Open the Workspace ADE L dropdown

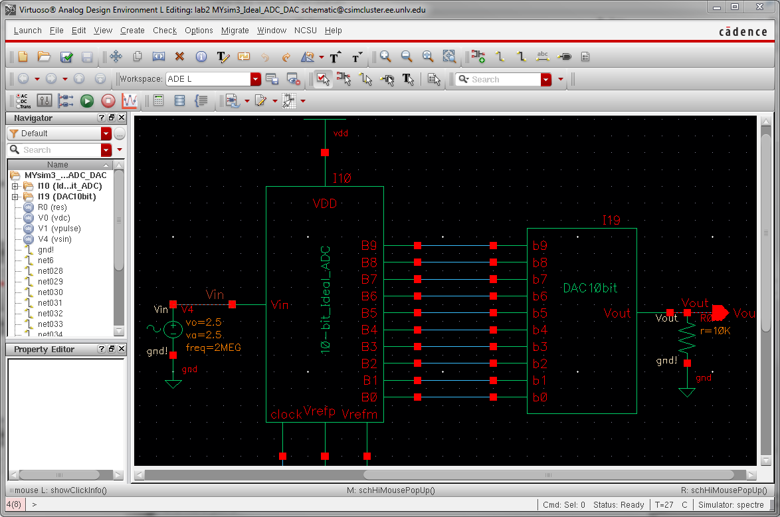point(256,79)
